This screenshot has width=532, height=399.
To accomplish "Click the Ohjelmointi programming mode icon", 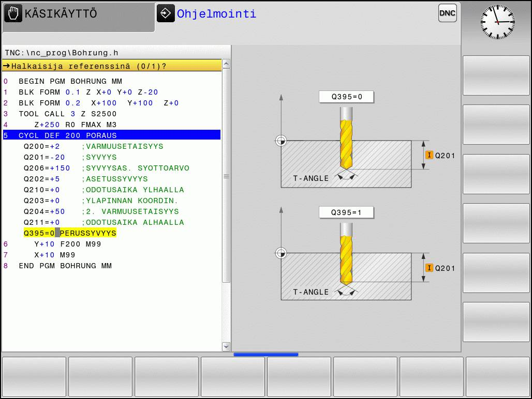I will (x=166, y=13).
